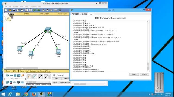Open the View menu

click(21, 7)
